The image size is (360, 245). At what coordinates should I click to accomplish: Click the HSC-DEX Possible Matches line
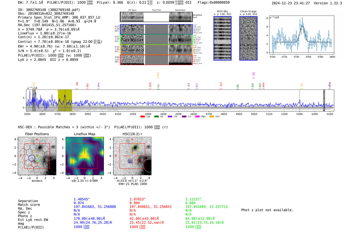(93, 127)
